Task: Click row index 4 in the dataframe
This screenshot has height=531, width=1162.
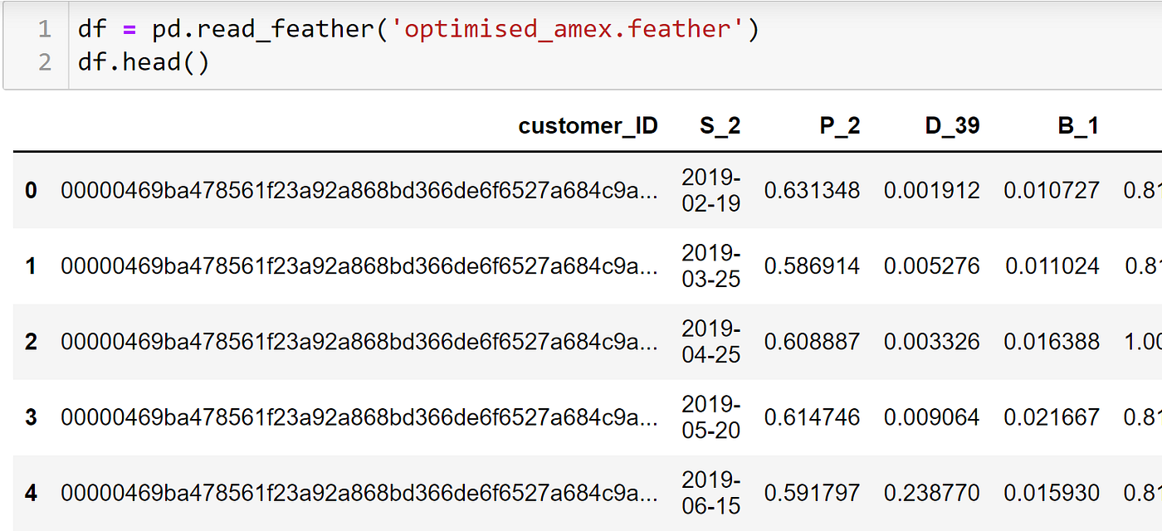Action: (32, 493)
